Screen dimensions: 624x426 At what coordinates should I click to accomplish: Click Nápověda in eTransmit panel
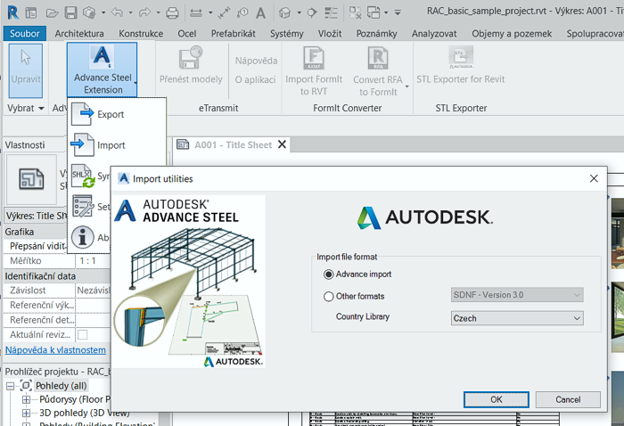tap(256, 61)
